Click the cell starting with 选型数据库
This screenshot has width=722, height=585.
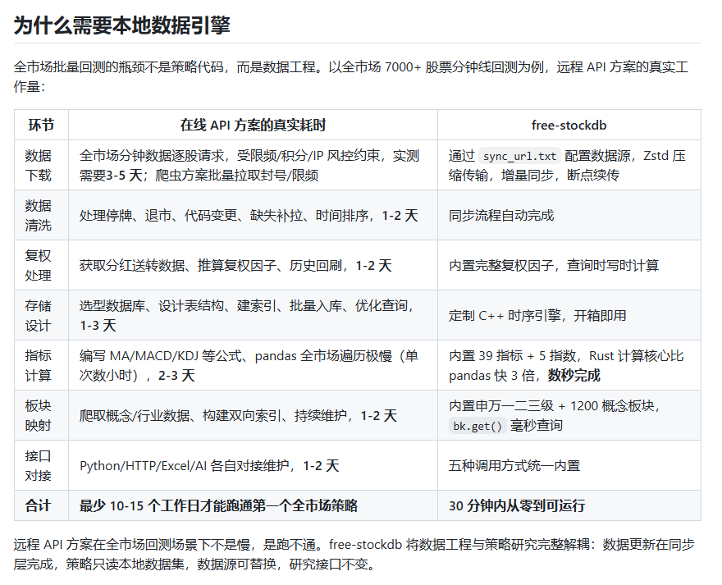point(253,316)
